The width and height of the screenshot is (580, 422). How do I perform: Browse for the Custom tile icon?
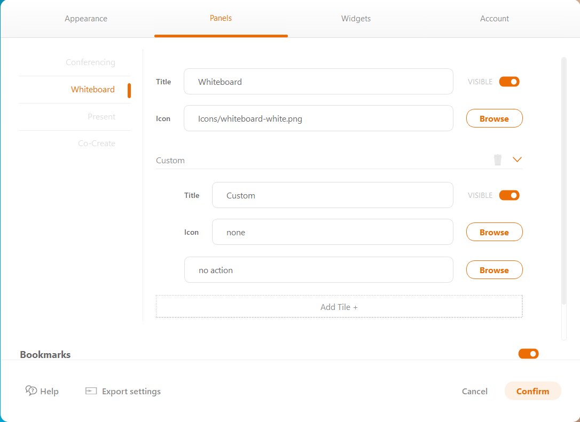click(494, 232)
